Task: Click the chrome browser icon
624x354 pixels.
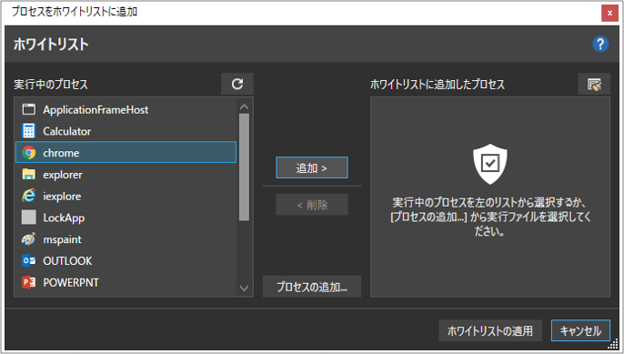Action: click(x=29, y=153)
